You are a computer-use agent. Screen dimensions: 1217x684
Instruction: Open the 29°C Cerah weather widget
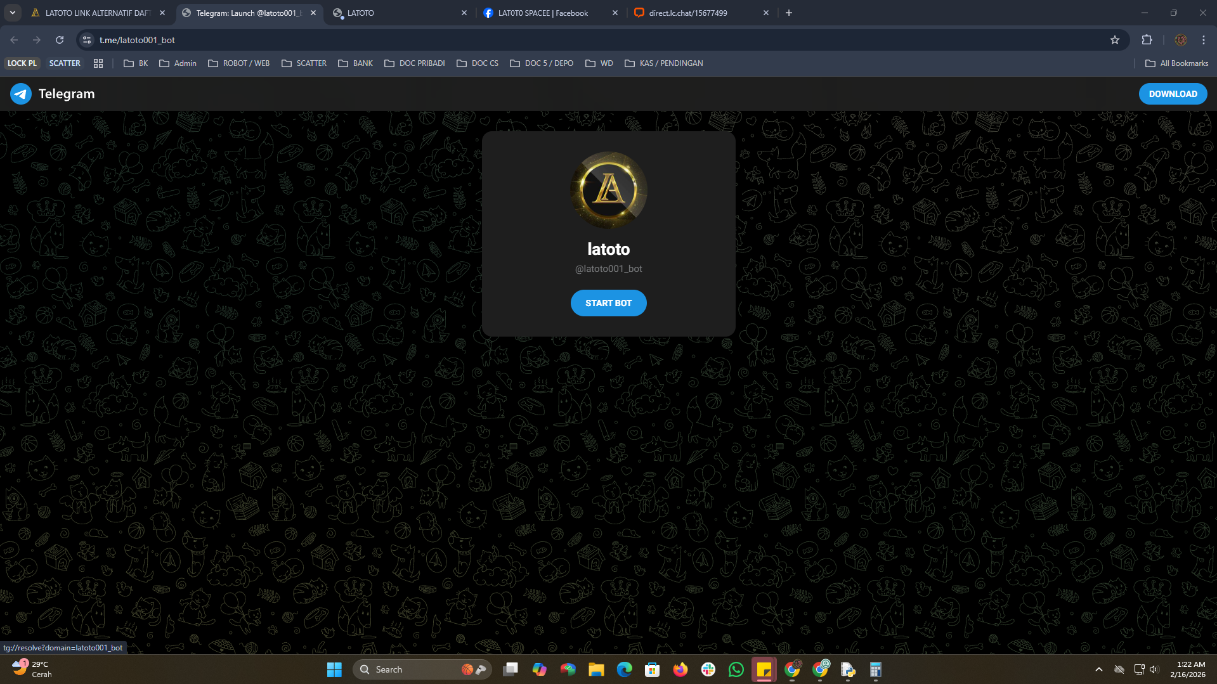point(32,669)
